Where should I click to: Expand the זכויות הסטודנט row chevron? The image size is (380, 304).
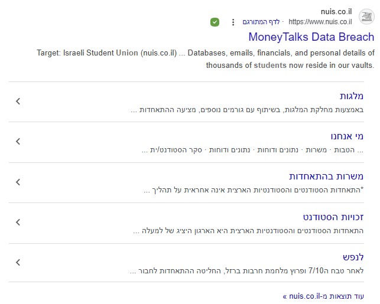click(18, 223)
